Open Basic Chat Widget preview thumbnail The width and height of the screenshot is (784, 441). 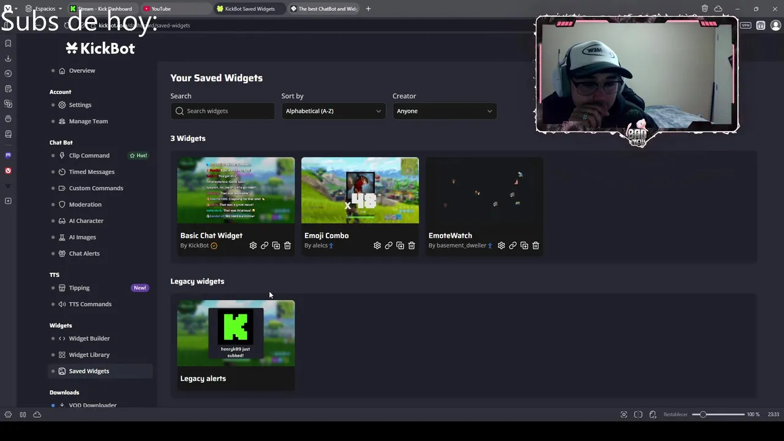[236, 190]
